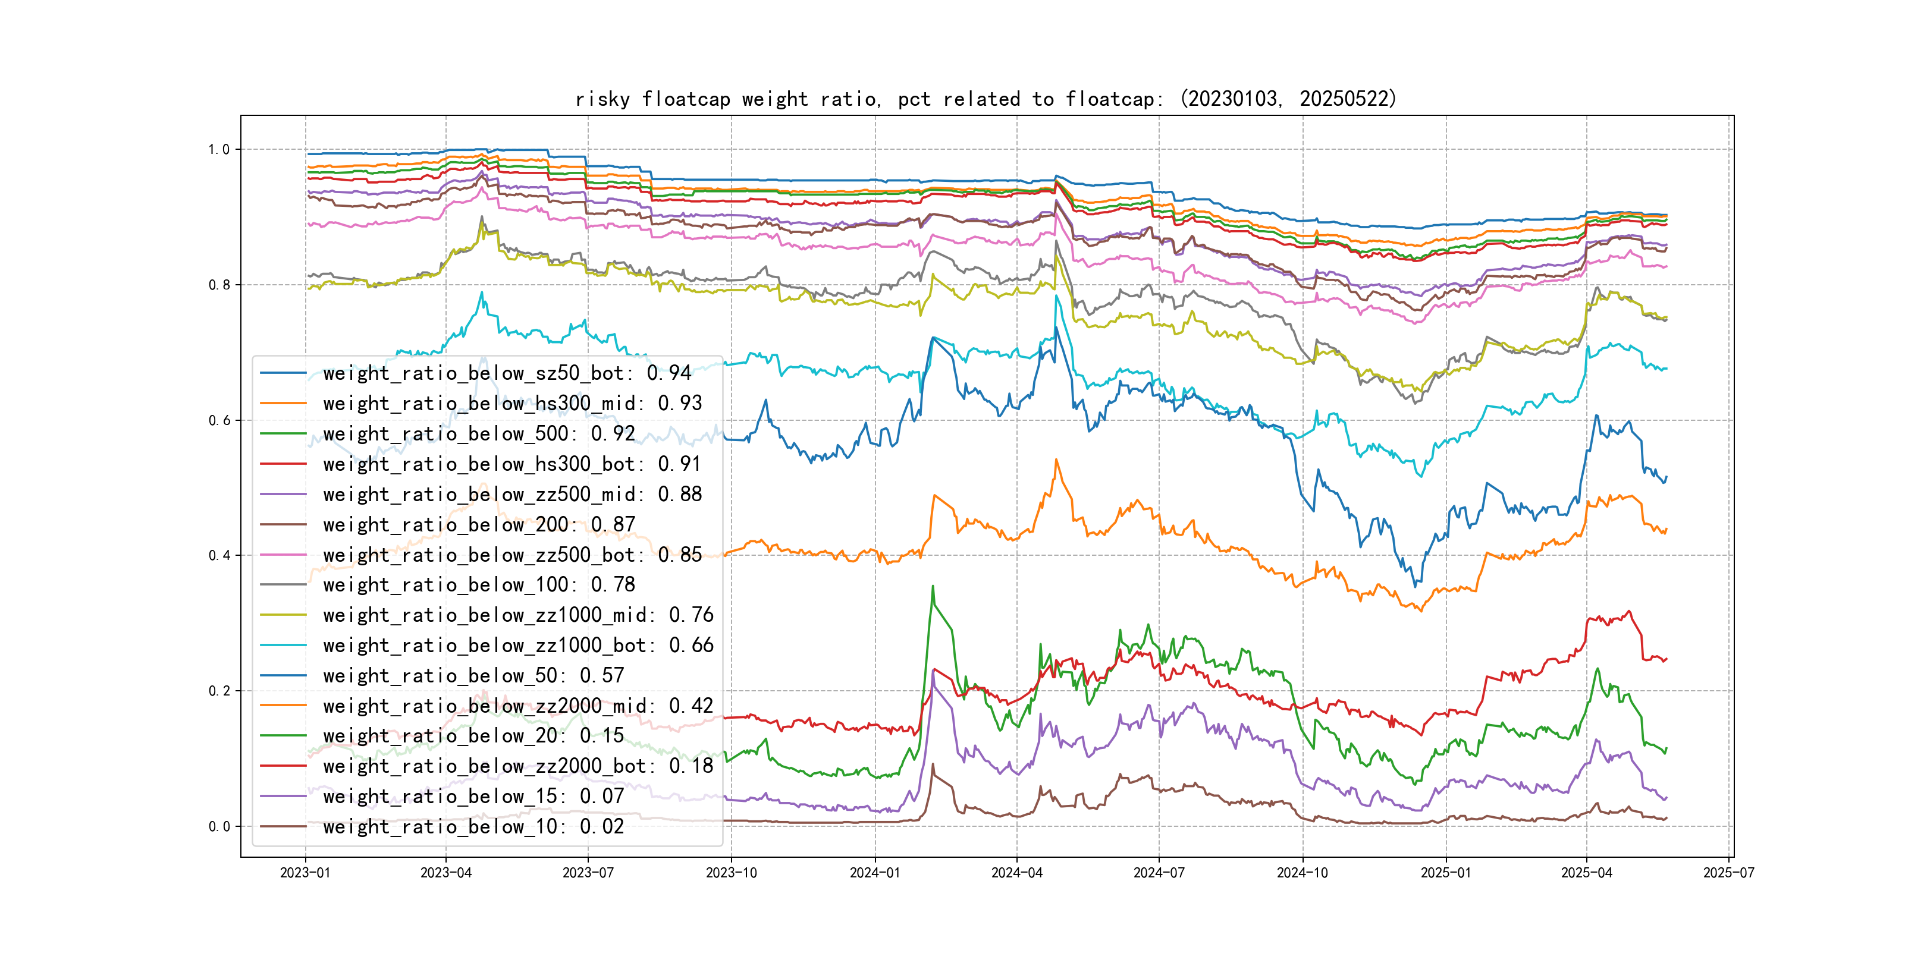
Task: Select the weight_ratio_below_50 legend label
Action: 473,676
